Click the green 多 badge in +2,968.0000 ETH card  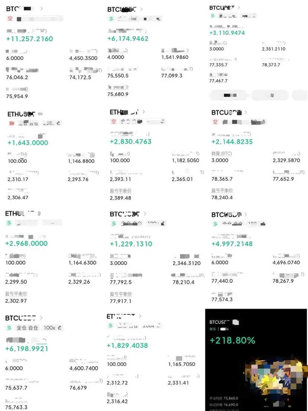pyautogui.click(x=9, y=223)
